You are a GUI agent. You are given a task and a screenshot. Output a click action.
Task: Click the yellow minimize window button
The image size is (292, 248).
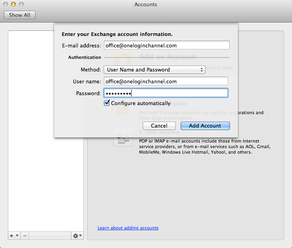[13, 4]
